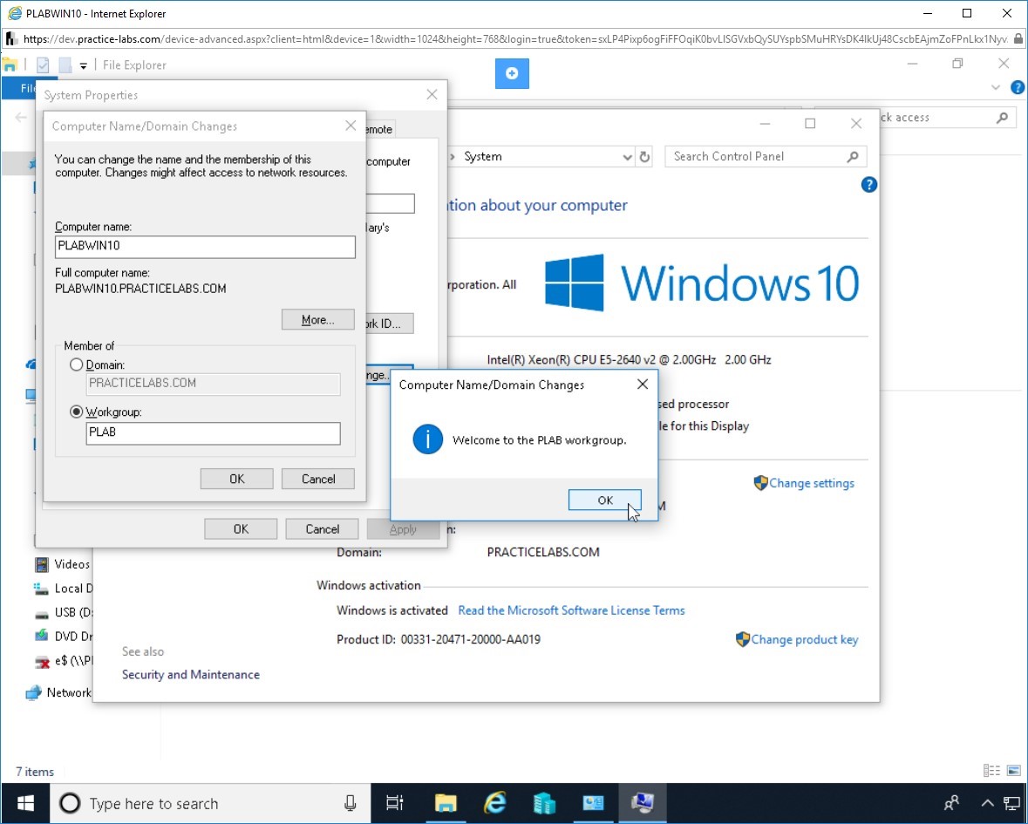Click OK in the Welcome to PLAB workgroup dialog

click(x=604, y=501)
